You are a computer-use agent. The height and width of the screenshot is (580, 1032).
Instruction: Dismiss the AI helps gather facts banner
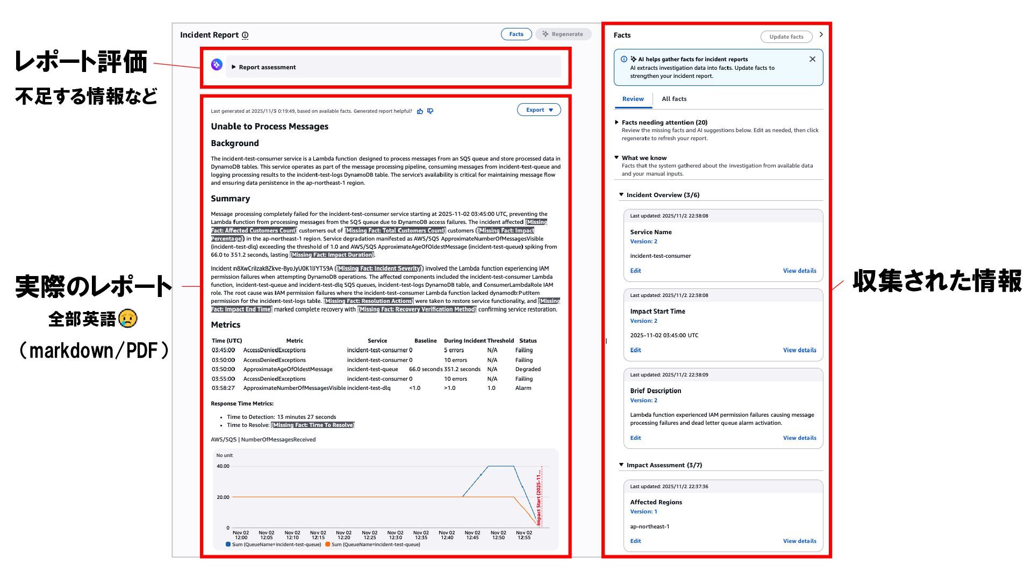click(x=812, y=60)
